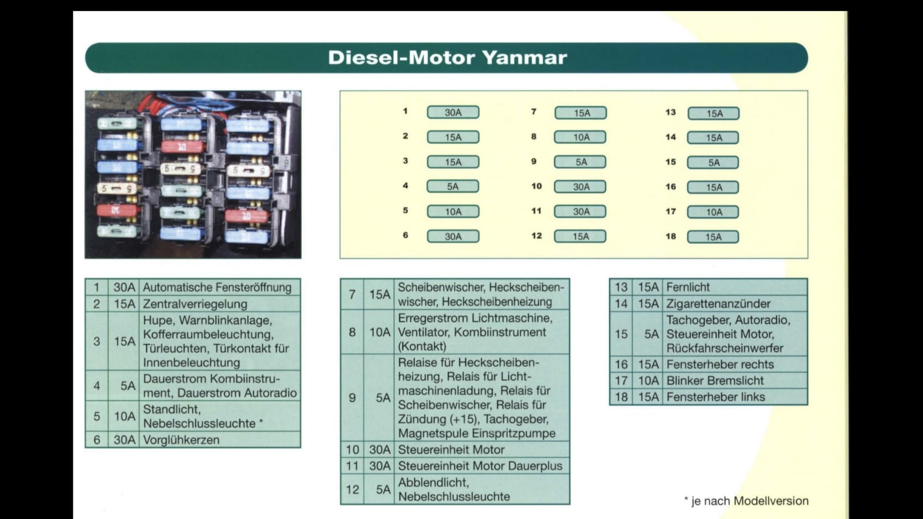This screenshot has height=519, width=923.
Task: Click fuse 13's 15A box in the diagram
Action: pyautogui.click(x=713, y=114)
